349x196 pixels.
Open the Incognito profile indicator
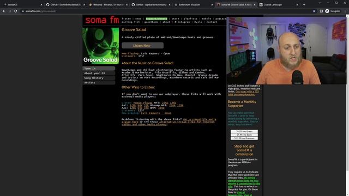[333, 11]
